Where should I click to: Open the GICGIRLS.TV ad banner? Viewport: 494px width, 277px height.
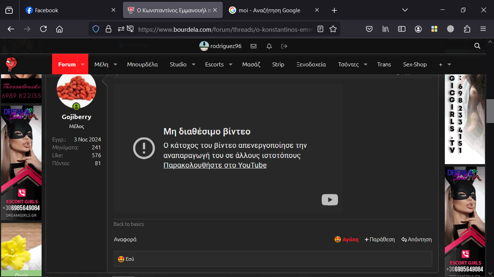point(465,119)
